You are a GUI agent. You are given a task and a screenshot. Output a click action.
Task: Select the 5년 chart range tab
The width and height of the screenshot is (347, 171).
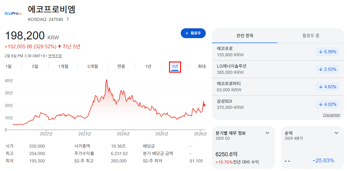coord(175,67)
